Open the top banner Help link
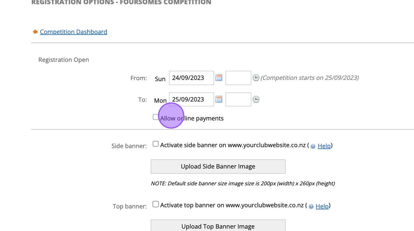Image resolution: width=414 pixels, height=231 pixels. (322, 206)
